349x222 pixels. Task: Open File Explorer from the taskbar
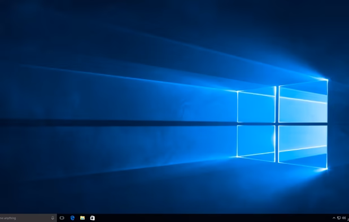(x=82, y=218)
